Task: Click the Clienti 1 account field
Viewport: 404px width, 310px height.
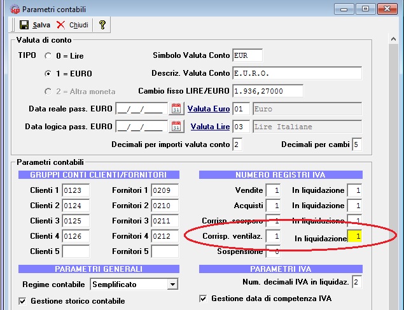Action: click(x=76, y=190)
